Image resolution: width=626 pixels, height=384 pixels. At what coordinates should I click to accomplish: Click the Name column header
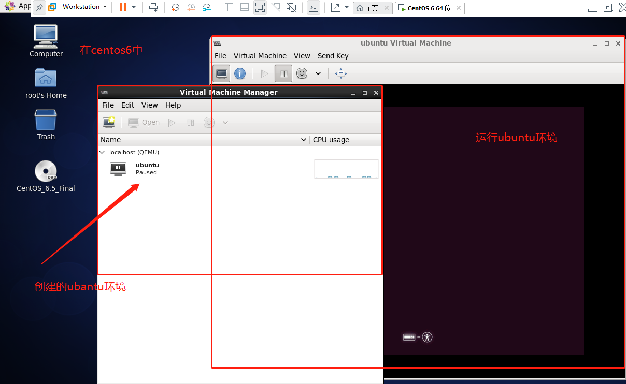[204, 140]
